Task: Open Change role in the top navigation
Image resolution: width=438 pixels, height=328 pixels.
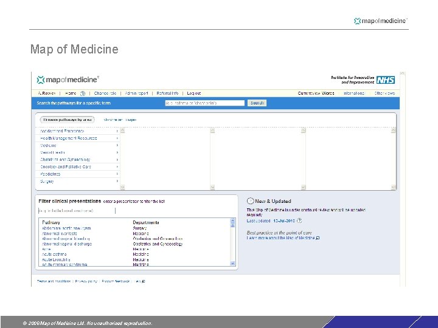Action: point(105,94)
